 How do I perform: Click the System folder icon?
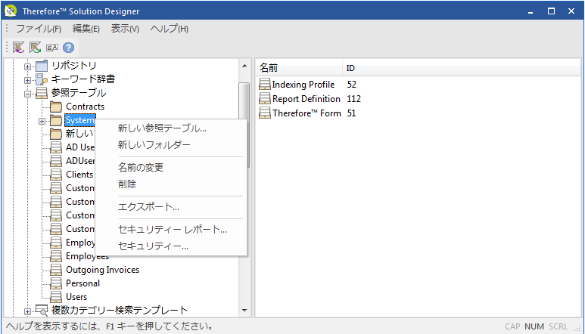point(56,120)
